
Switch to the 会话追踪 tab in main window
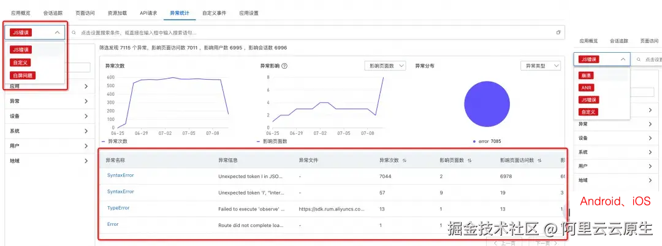point(53,13)
